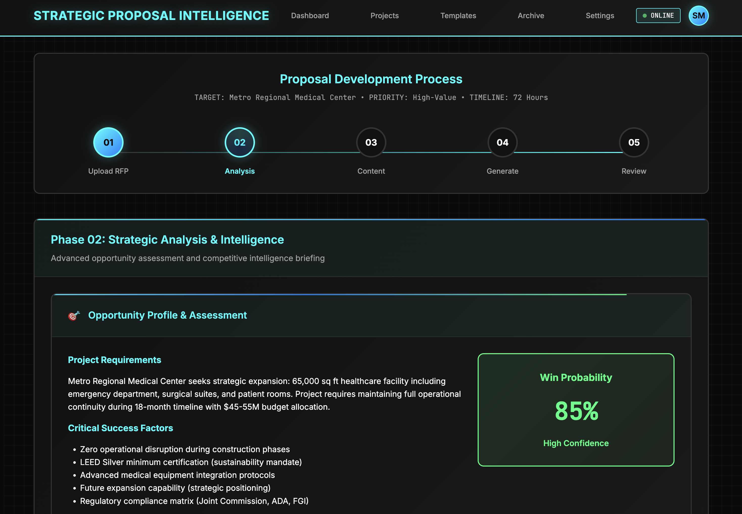742x514 pixels.
Task: Toggle the High Confidence indicator
Action: 576,443
